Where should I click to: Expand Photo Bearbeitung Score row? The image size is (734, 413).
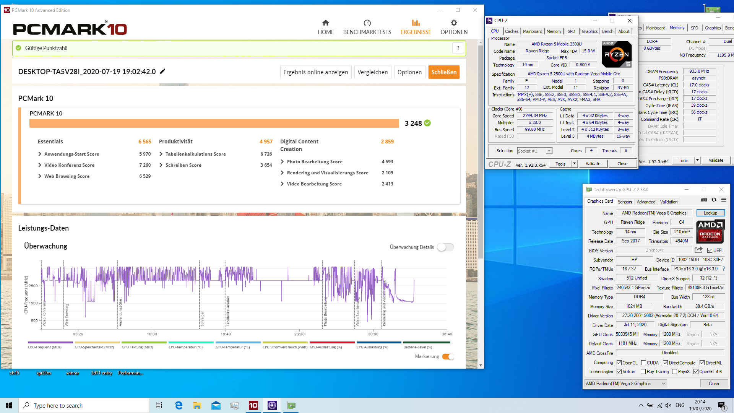[x=282, y=161]
